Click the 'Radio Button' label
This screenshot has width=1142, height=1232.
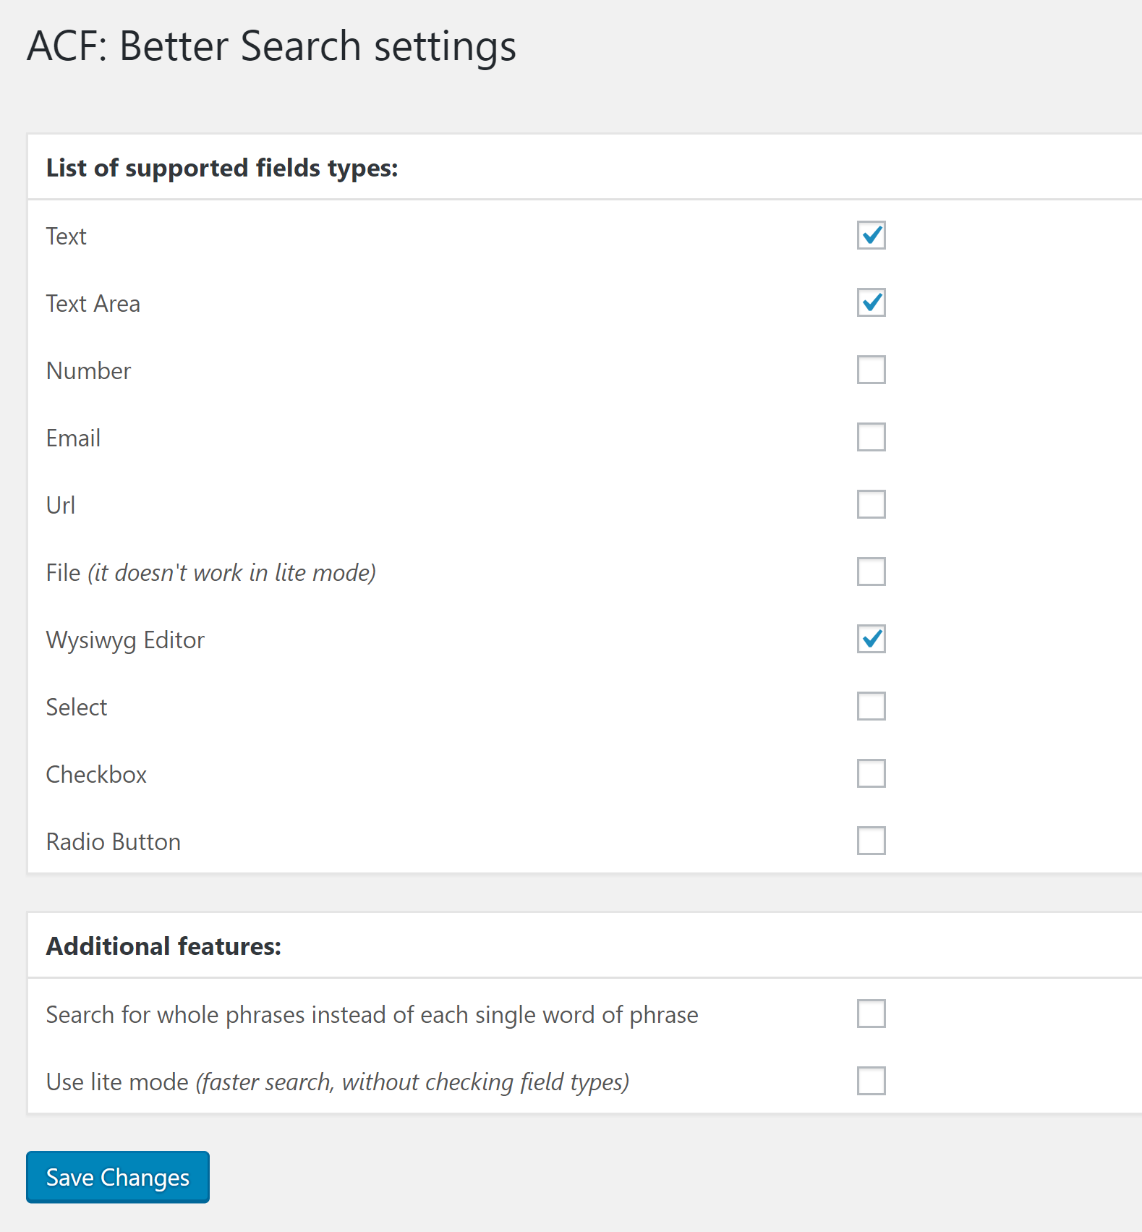pos(114,842)
